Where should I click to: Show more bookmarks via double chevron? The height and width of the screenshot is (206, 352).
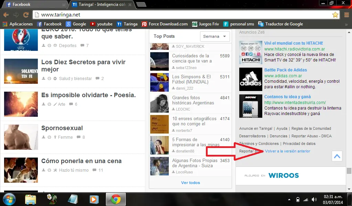[346, 24]
